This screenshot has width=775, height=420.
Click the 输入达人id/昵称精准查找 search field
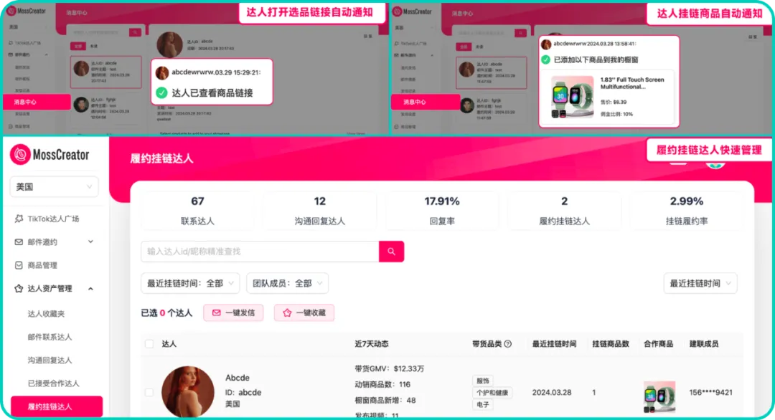pos(260,252)
